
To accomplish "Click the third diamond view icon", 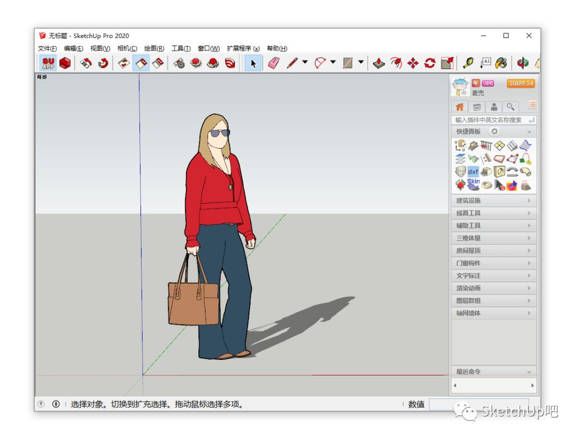I will 158,63.
